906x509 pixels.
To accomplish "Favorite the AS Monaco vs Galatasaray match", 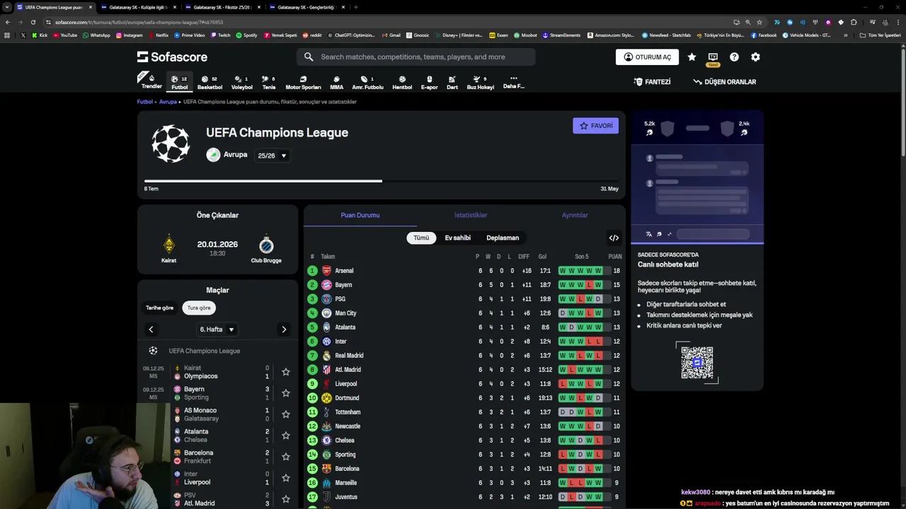I will [x=286, y=414].
